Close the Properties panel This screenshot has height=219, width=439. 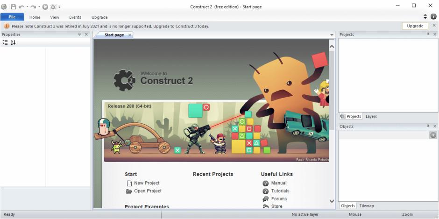click(x=86, y=34)
